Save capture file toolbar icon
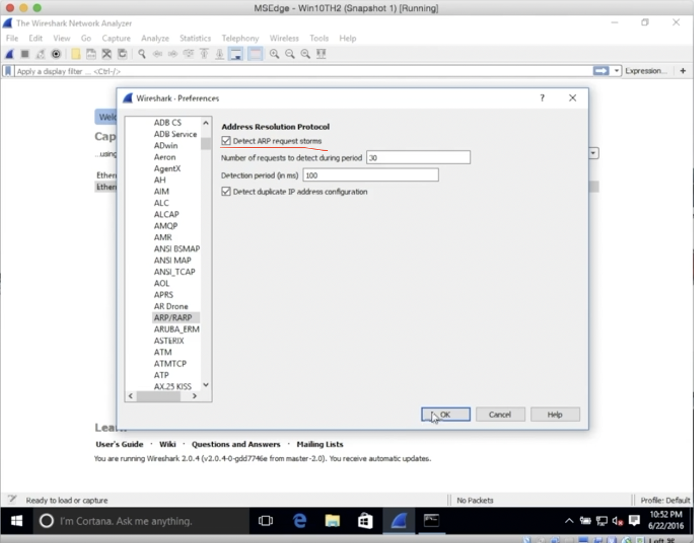 click(x=91, y=54)
